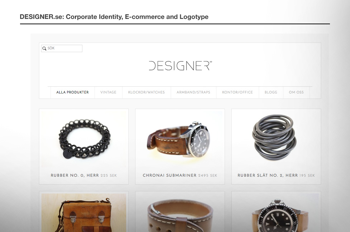Visit the BLOGG page
The image size is (350, 232).
click(271, 92)
